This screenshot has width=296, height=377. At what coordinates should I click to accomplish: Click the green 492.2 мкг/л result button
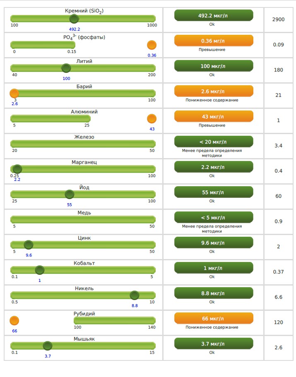[x=213, y=15]
